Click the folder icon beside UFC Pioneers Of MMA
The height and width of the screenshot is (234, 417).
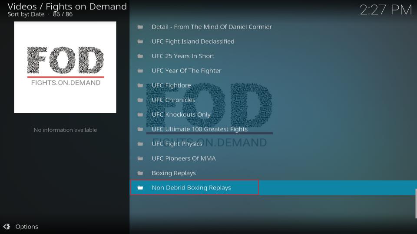tap(140, 159)
